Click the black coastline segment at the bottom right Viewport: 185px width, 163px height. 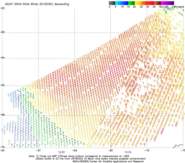tap(178, 146)
